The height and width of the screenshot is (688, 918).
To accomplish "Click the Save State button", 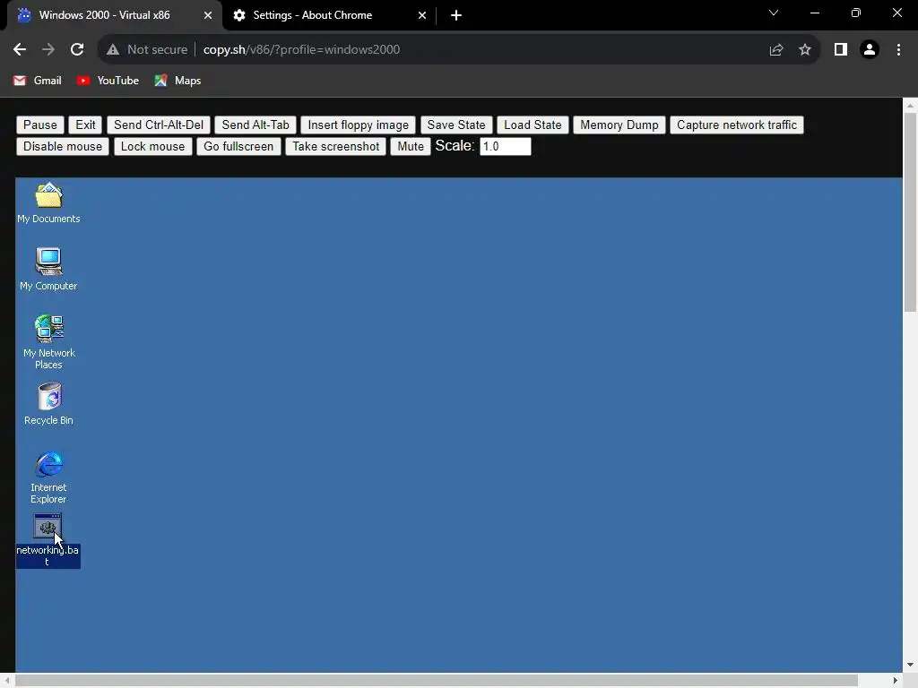I will [x=456, y=125].
